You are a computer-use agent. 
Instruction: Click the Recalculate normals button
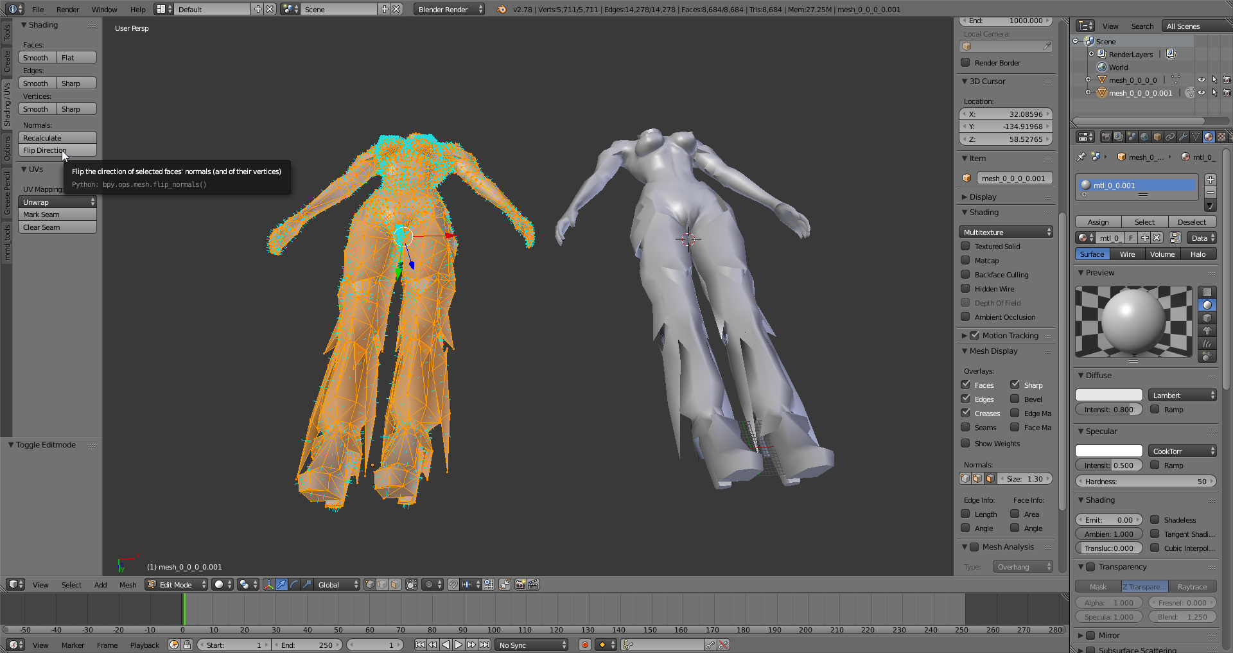coord(57,138)
